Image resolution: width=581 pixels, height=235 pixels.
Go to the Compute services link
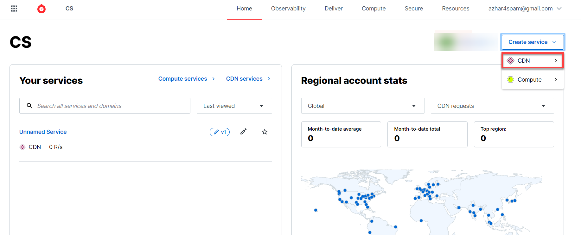[183, 79]
